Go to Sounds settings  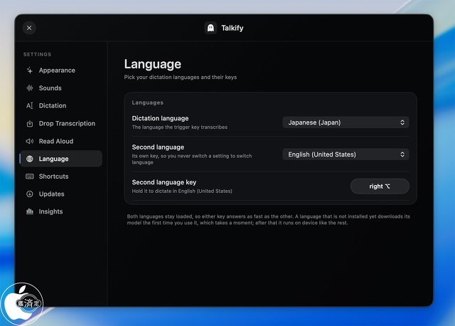pyautogui.click(x=61, y=88)
